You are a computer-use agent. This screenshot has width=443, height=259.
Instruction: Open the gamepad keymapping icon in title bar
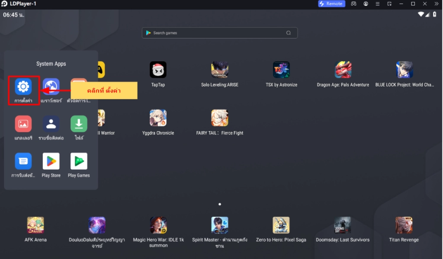click(354, 4)
